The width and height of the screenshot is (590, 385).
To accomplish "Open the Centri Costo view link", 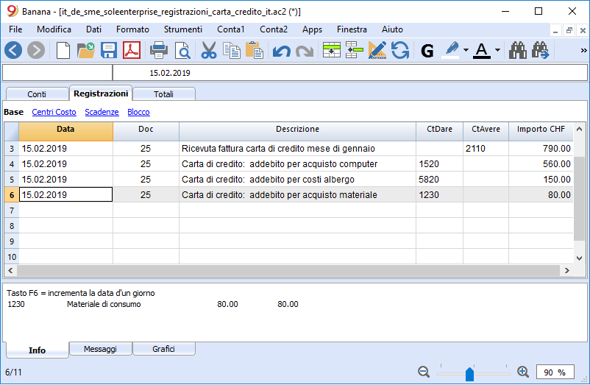I will [54, 112].
